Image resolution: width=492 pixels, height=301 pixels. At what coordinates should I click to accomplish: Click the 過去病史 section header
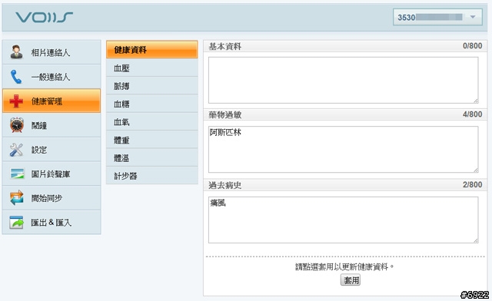pyautogui.click(x=345, y=185)
